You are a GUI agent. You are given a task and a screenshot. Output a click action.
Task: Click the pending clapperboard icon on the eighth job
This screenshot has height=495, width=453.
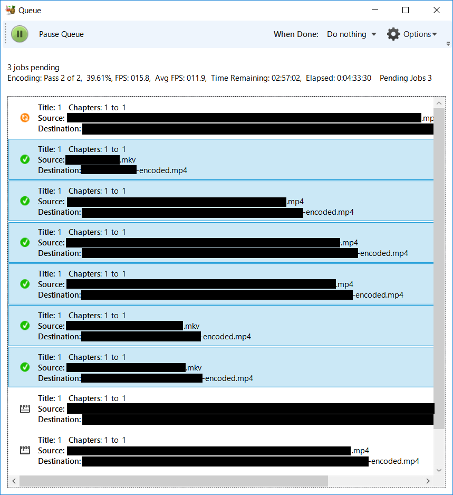(24, 408)
